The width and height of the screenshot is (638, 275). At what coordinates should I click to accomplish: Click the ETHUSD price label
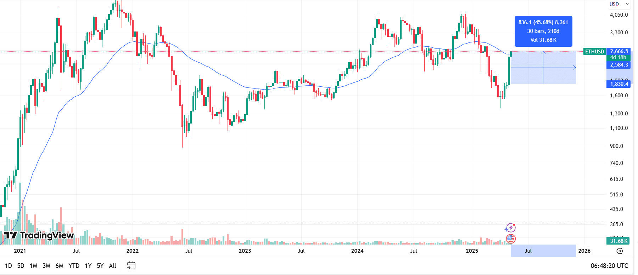point(594,52)
